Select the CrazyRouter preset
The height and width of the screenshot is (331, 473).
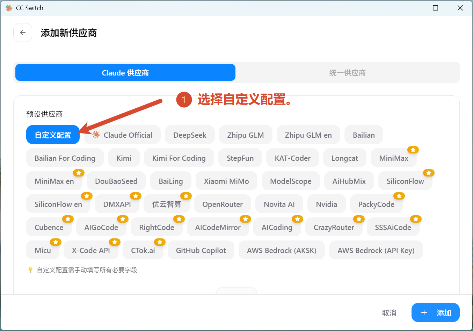tap(334, 227)
